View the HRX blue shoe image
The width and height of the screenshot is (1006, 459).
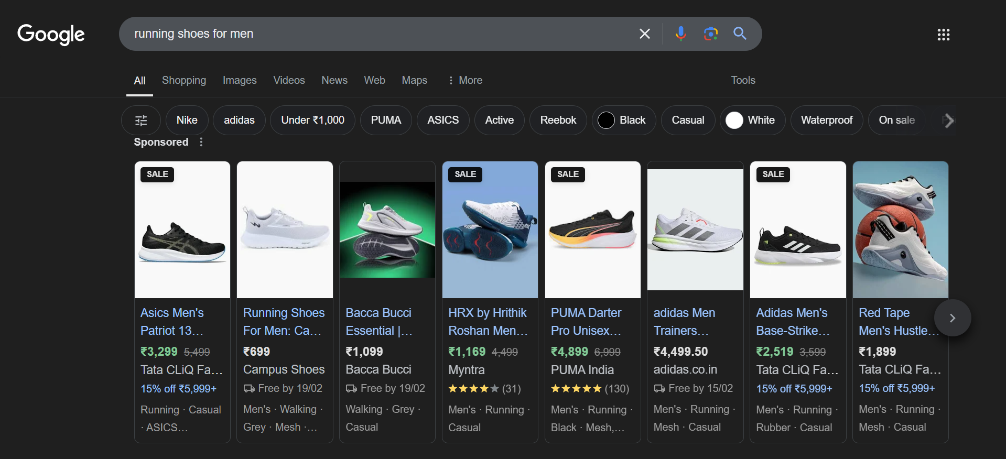pyautogui.click(x=490, y=230)
